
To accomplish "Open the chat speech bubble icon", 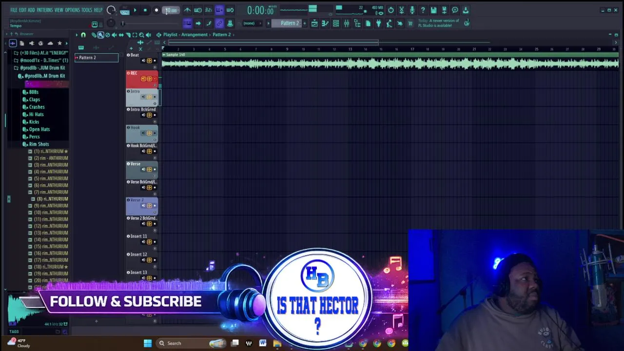I will (455, 10).
